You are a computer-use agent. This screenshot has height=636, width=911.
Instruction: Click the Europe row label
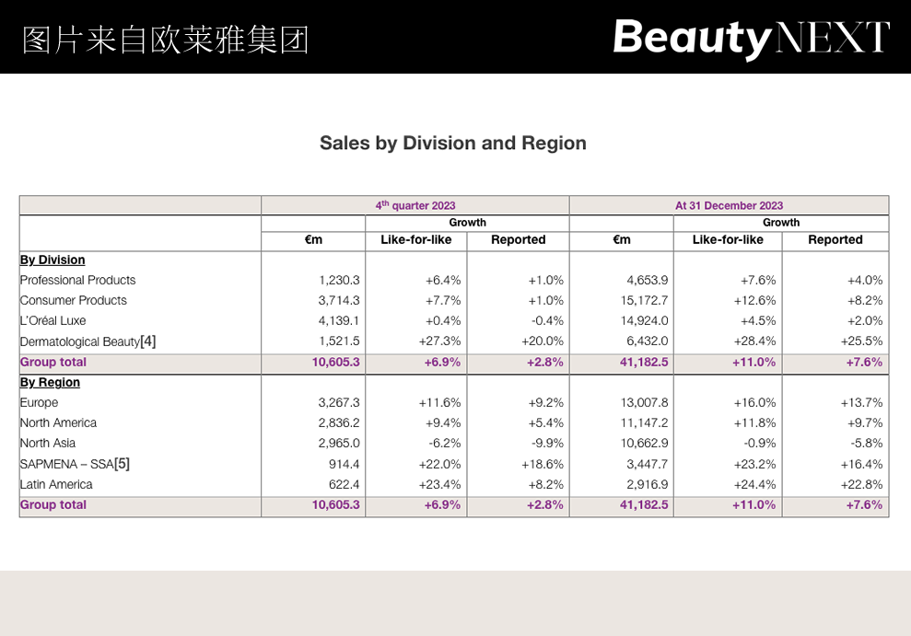(39, 402)
